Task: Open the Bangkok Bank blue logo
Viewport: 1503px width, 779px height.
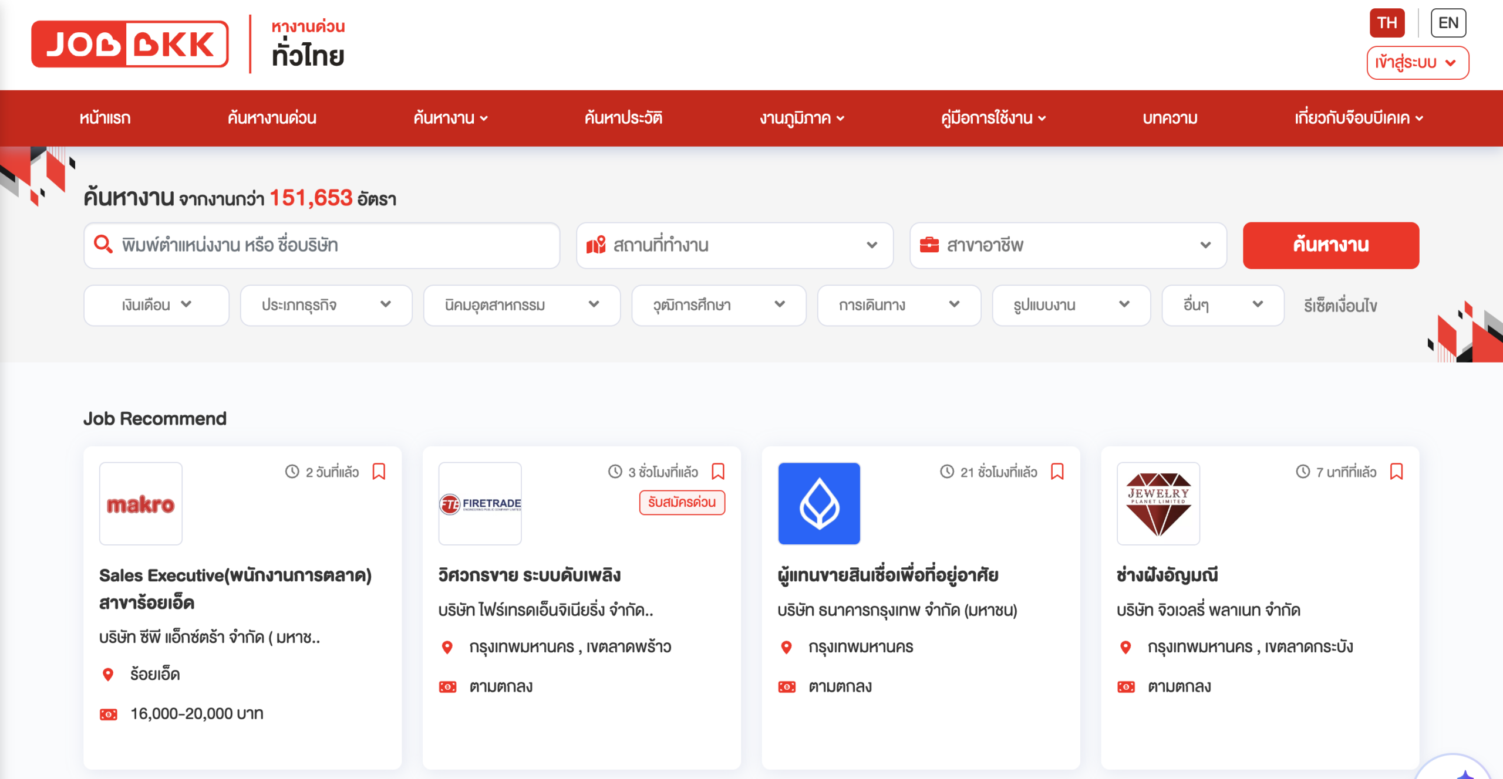Action: tap(819, 503)
